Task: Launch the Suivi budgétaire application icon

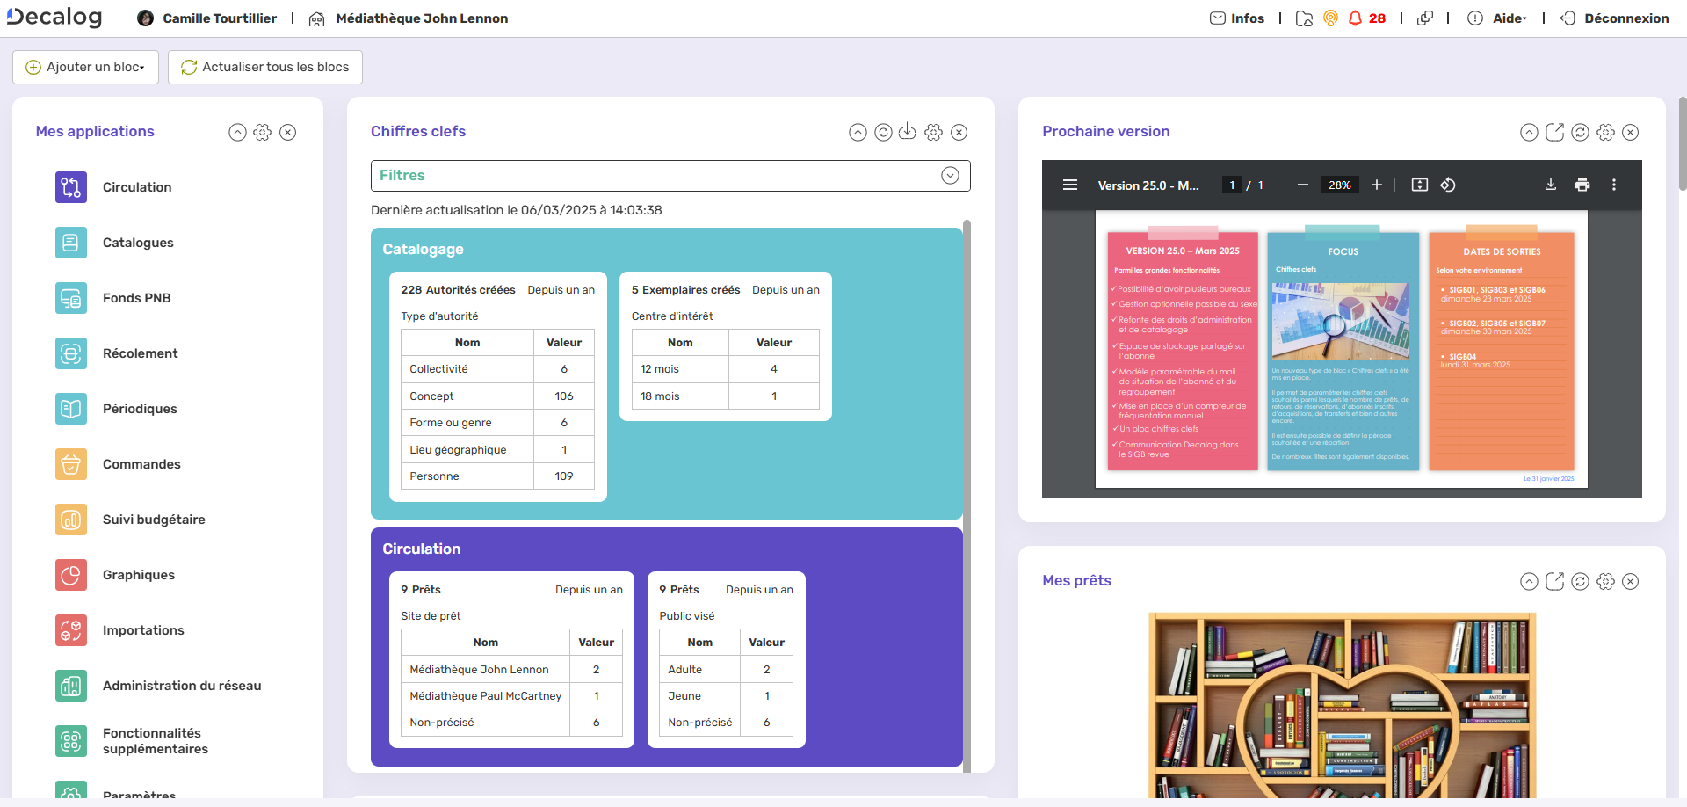Action: coord(71,520)
